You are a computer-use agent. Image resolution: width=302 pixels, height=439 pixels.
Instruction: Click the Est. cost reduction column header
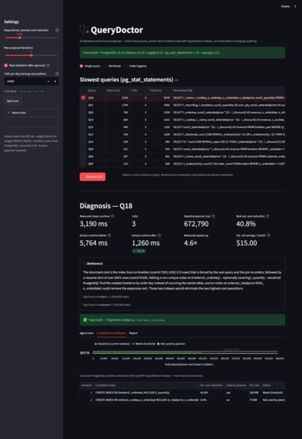pos(212,385)
